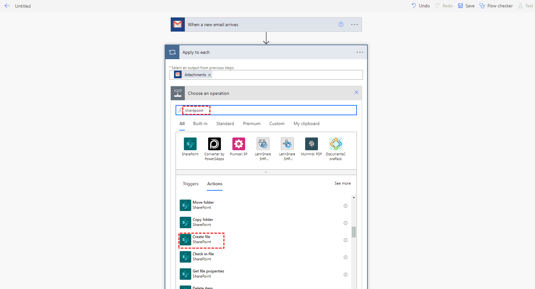Screen dimensions: 535x289
Task: Remove the Attachments token
Action: tap(209, 75)
